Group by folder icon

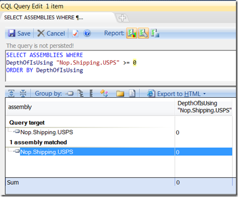[x=120, y=94]
